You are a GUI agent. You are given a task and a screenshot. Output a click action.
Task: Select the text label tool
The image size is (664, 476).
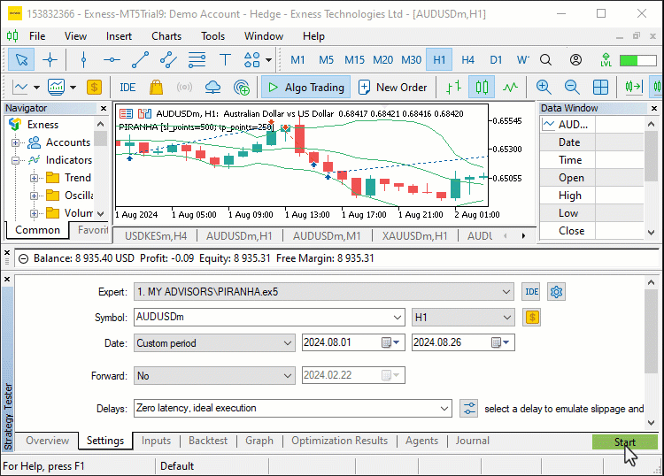tap(225, 59)
